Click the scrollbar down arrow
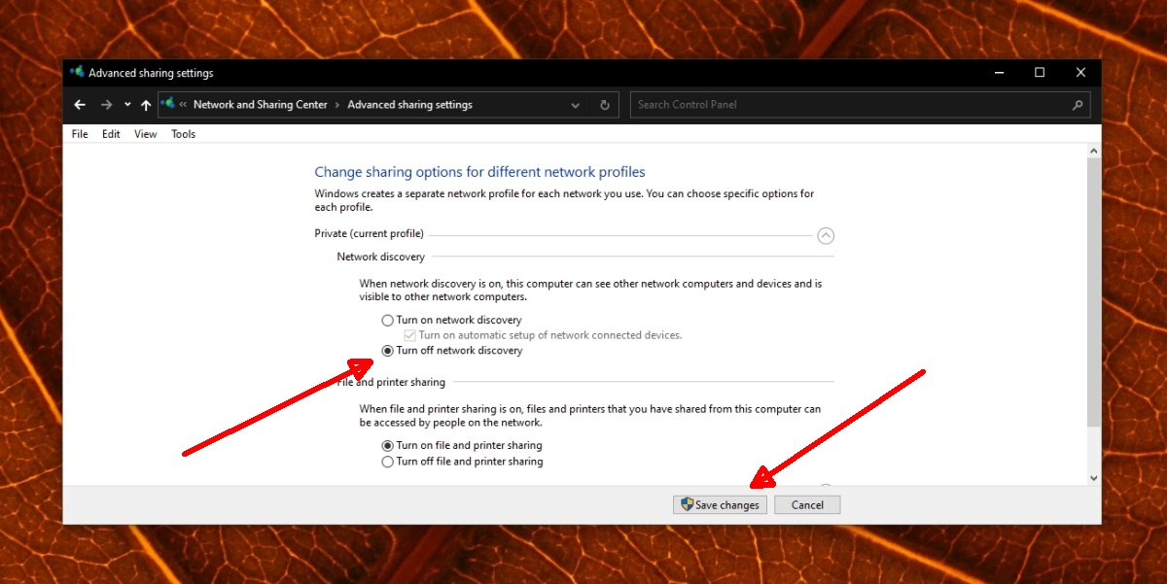Image resolution: width=1167 pixels, height=584 pixels. coord(1093,477)
